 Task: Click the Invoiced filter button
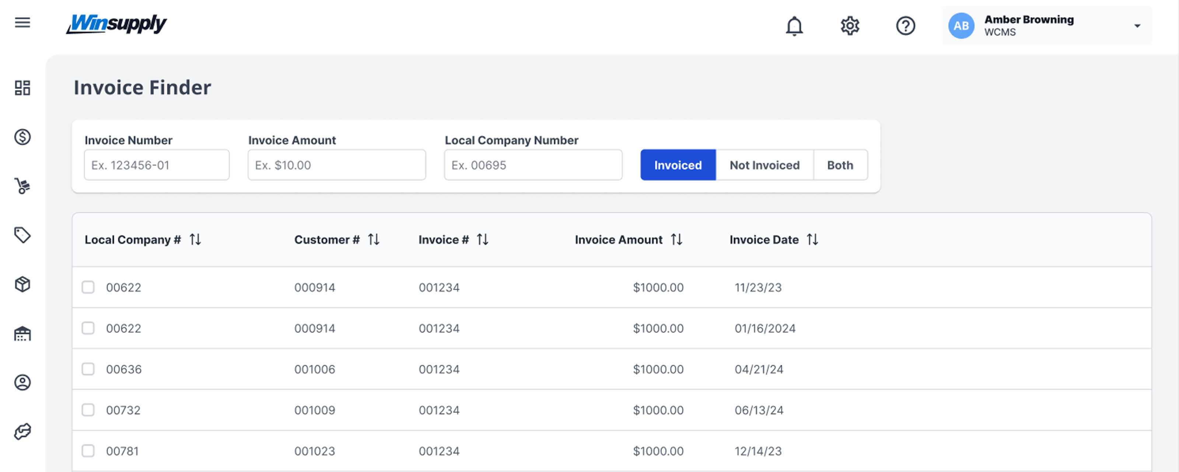click(678, 165)
